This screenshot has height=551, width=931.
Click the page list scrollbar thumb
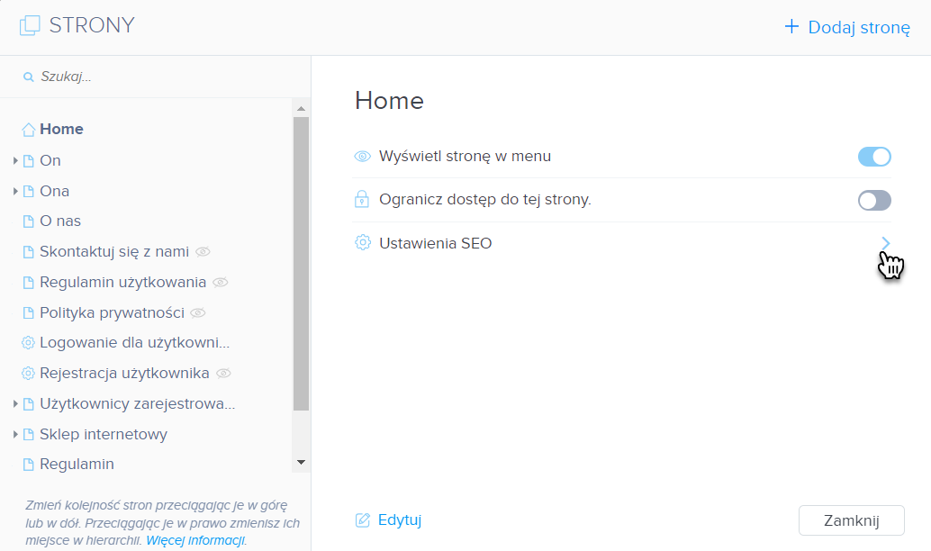point(301,264)
